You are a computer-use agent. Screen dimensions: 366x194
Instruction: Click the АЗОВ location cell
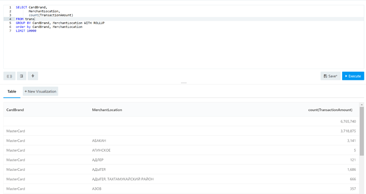[97, 189]
